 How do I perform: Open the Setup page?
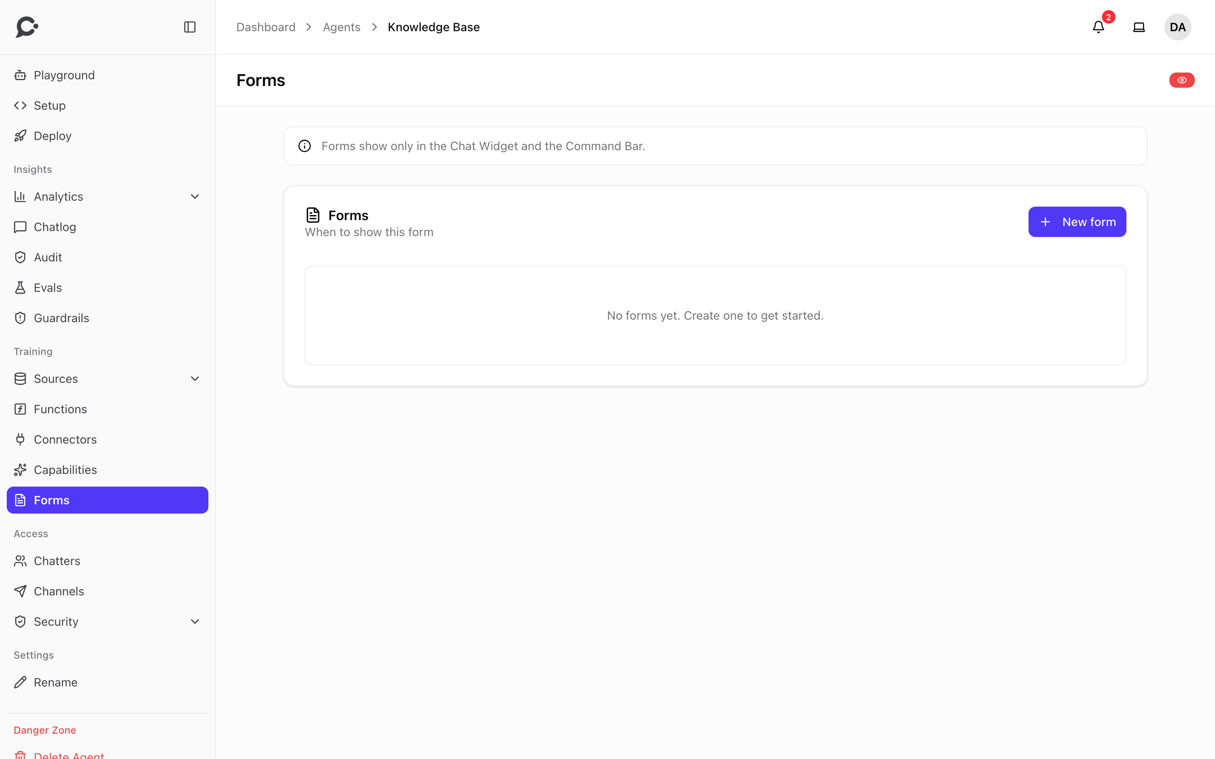tap(108, 105)
